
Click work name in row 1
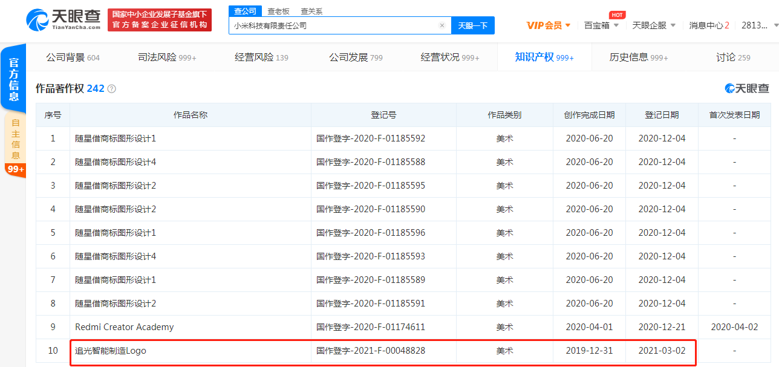tap(116, 138)
